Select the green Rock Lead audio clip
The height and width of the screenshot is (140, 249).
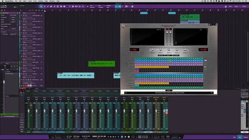tap(102, 64)
